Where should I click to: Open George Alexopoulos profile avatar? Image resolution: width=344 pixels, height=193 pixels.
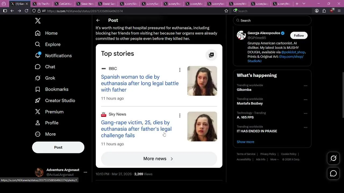click(x=241, y=35)
